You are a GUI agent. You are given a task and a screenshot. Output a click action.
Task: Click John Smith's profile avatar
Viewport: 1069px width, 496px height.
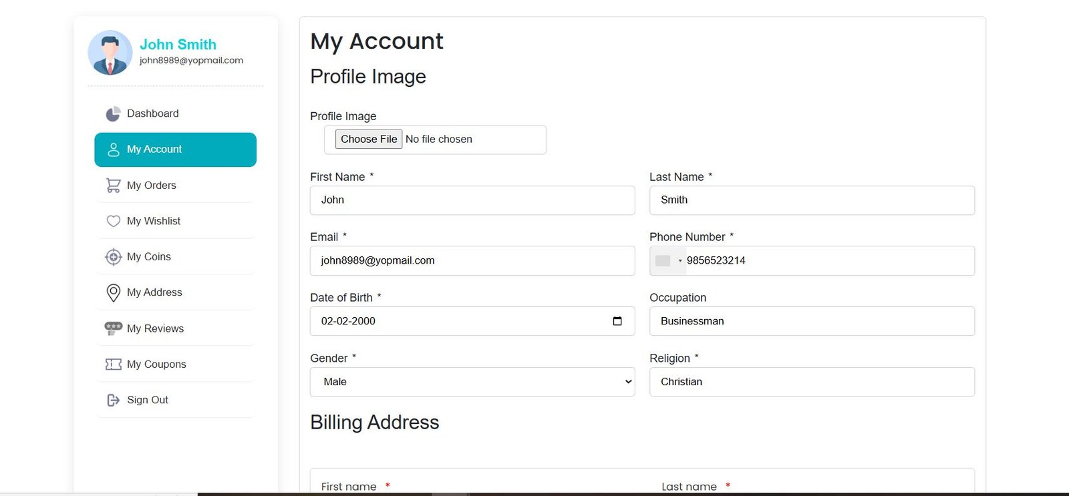(x=110, y=53)
